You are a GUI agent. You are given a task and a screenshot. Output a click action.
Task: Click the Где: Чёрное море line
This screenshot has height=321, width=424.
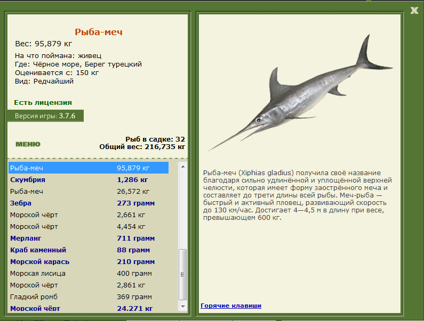[78, 64]
